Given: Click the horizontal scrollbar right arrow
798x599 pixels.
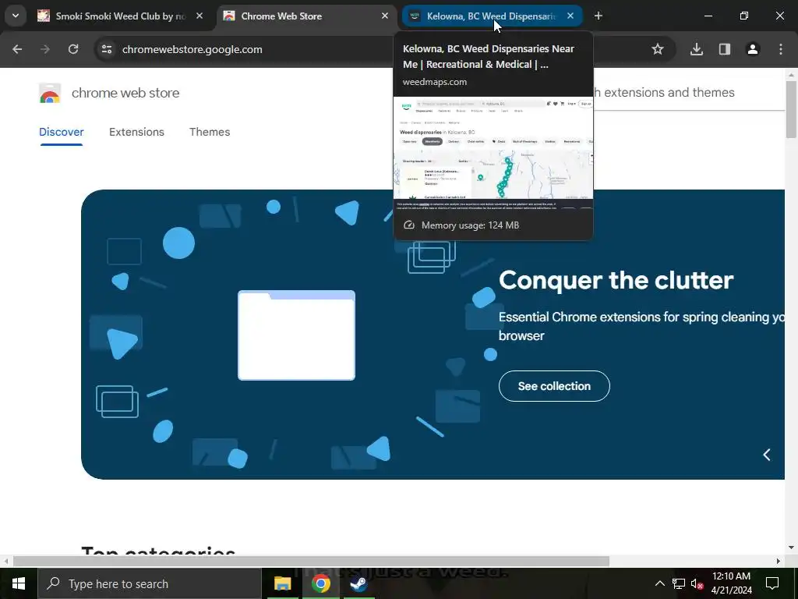Looking at the screenshot, I should click(779, 562).
